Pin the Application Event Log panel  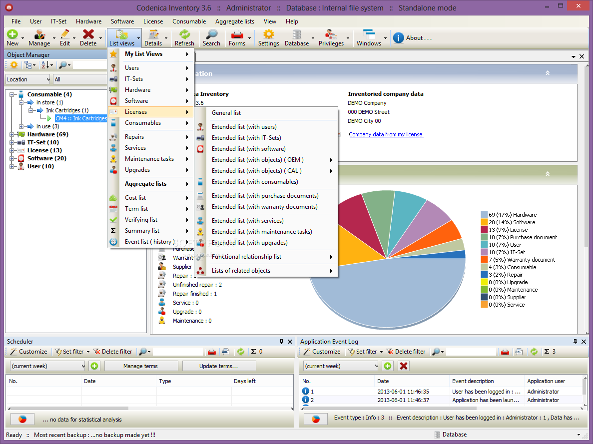[575, 341]
